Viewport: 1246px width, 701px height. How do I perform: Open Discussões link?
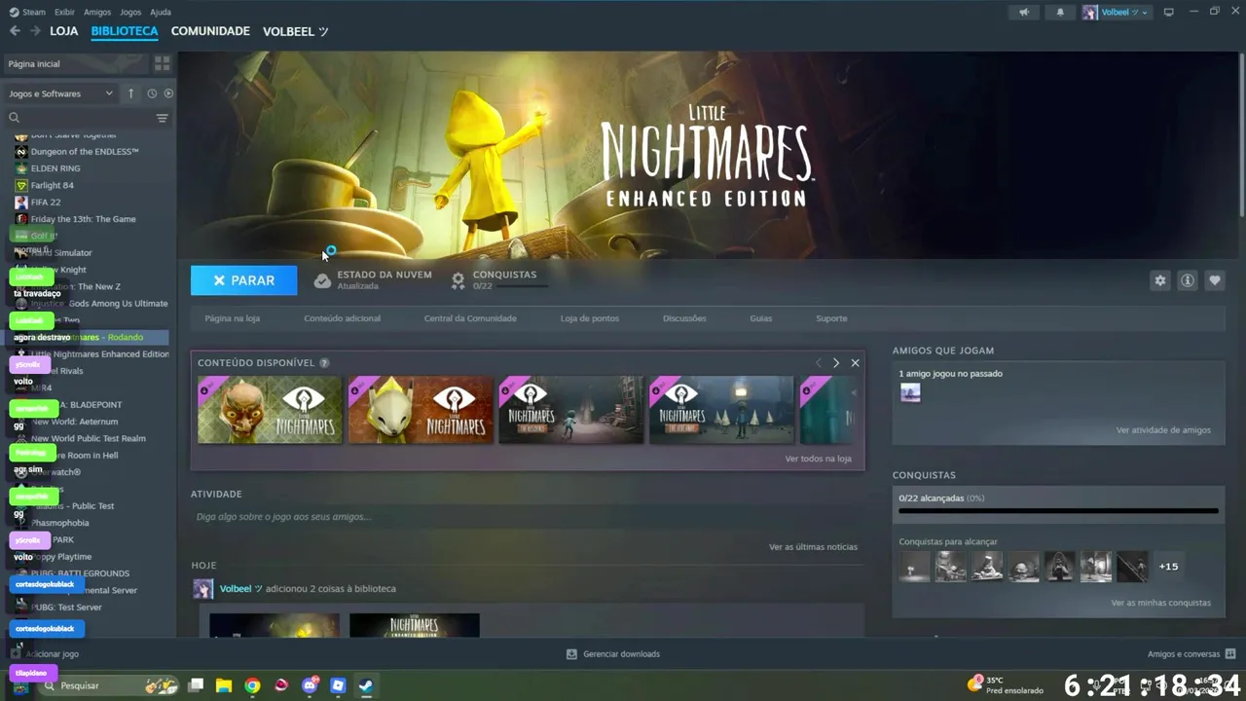(684, 318)
